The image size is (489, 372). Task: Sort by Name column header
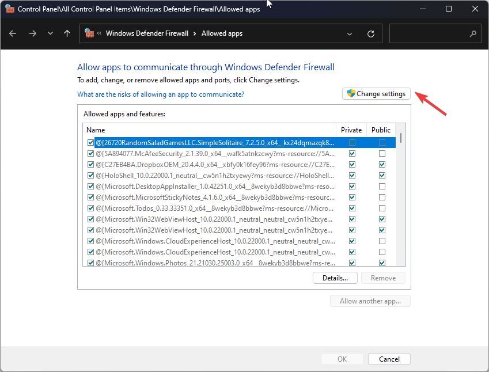209,130
